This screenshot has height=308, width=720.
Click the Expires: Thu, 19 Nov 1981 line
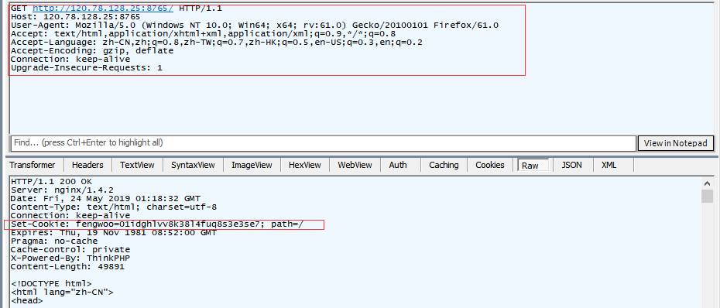113,232
